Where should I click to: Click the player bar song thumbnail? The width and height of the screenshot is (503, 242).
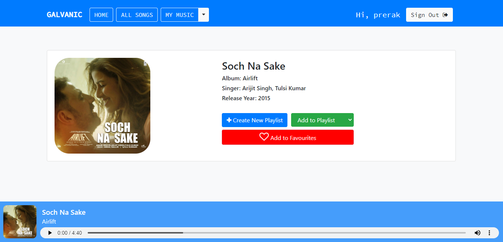20,222
